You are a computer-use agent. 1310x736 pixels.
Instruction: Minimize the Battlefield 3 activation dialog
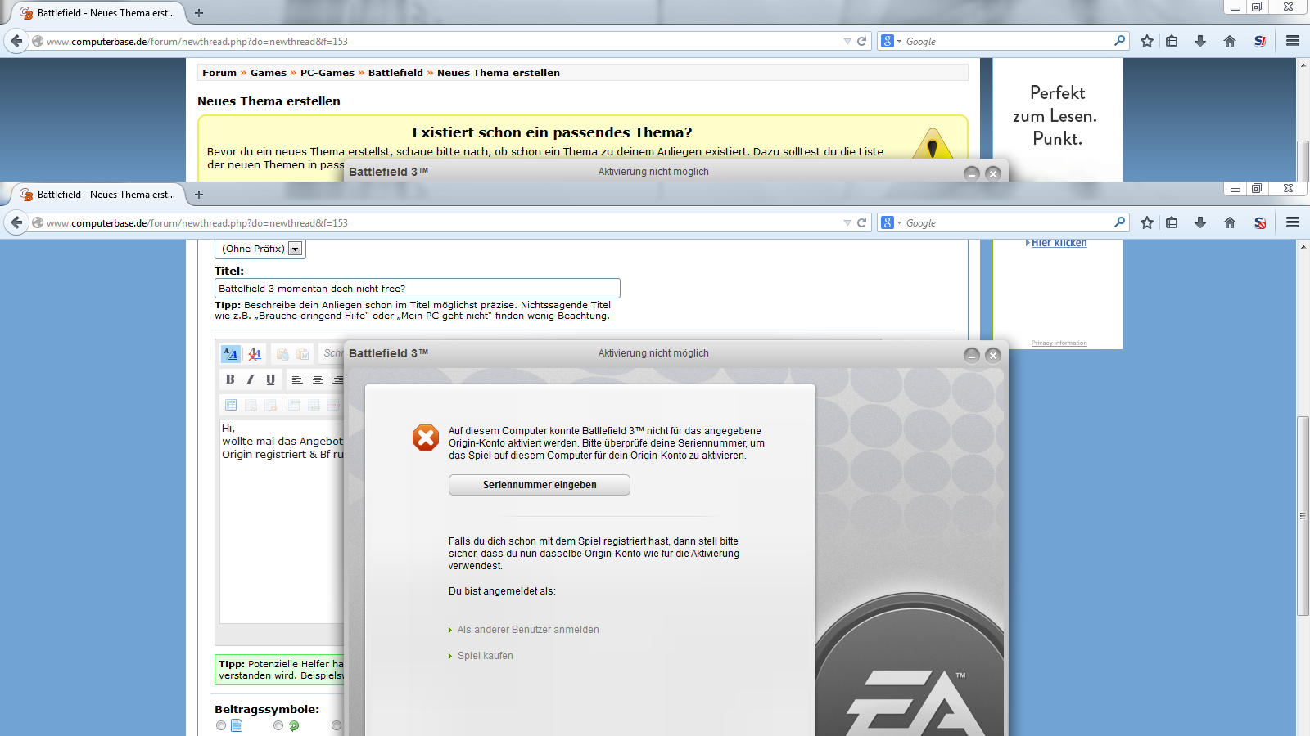click(972, 355)
